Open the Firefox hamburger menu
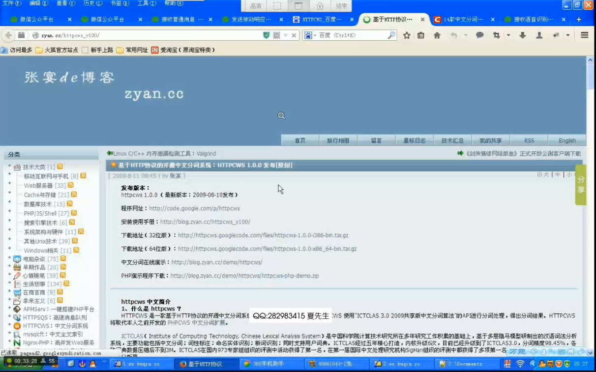The width and height of the screenshot is (596, 372). [585, 35]
